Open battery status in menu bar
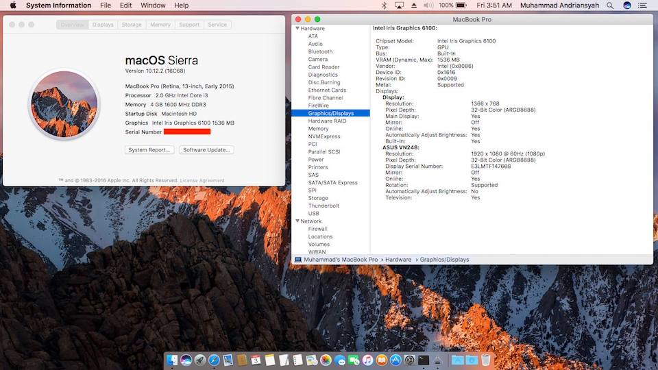Screen dimensions: 658x370 [453, 5]
